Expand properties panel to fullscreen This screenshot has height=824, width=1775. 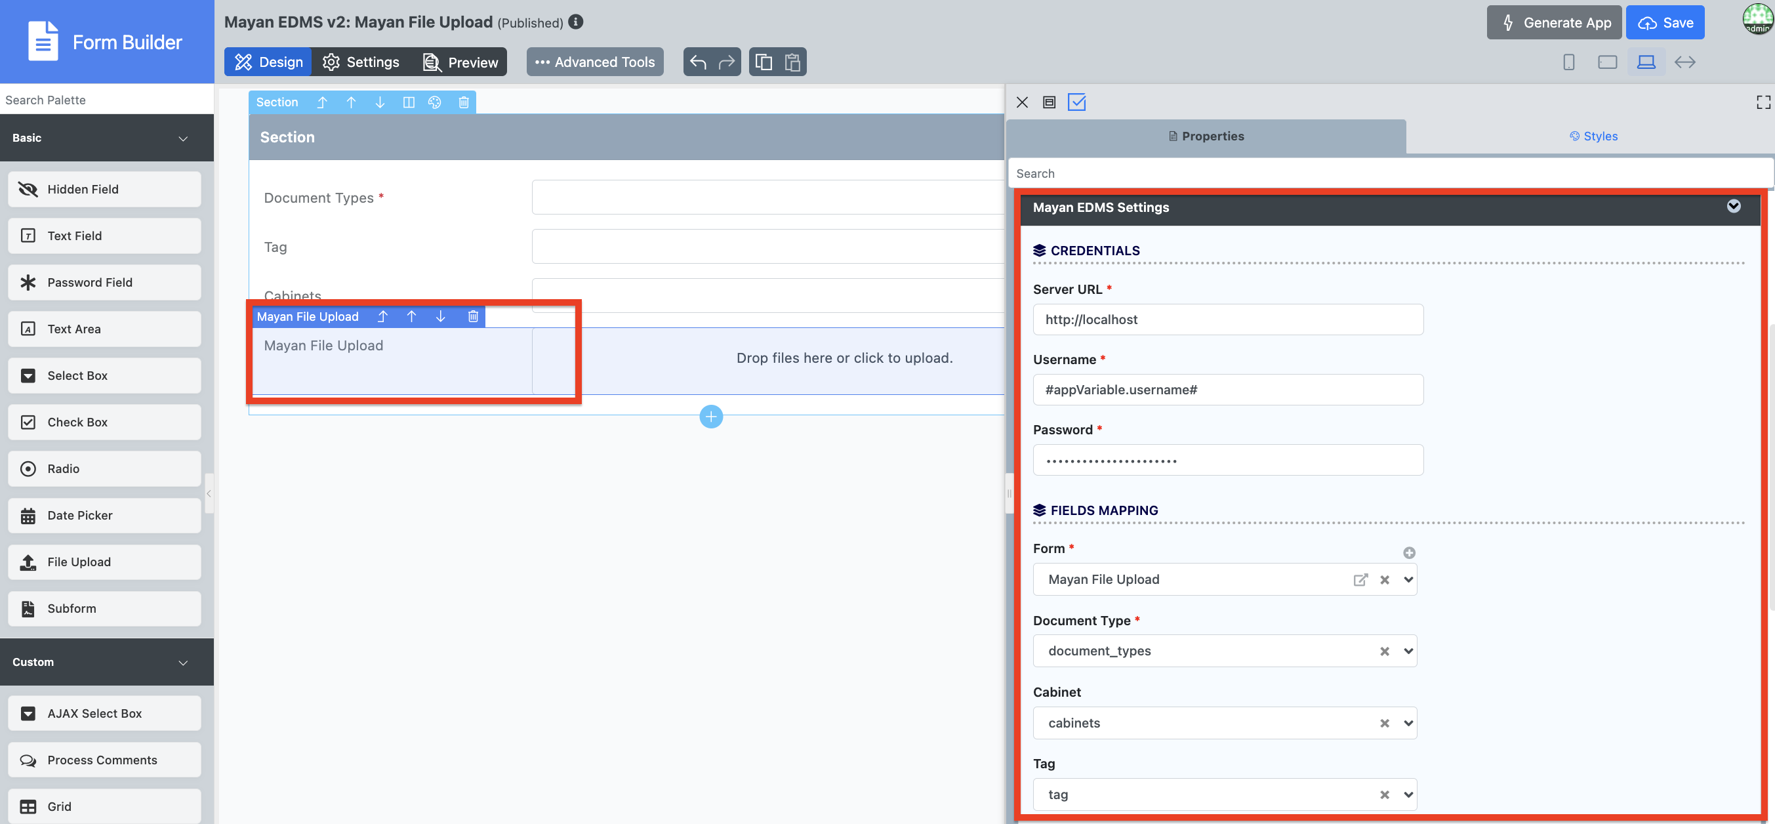pos(1763,102)
